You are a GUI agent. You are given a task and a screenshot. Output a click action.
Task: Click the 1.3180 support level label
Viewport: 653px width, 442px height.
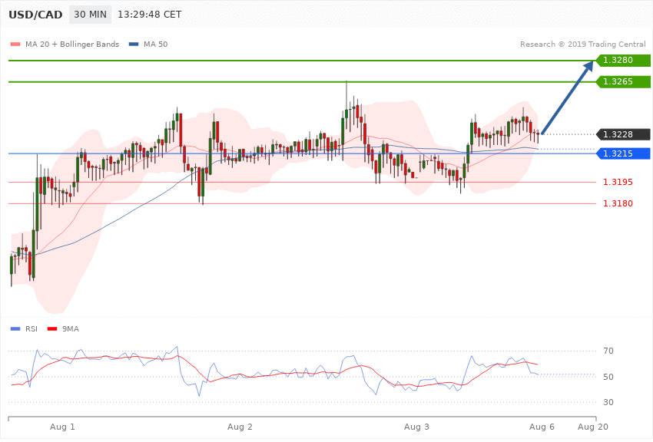click(618, 203)
